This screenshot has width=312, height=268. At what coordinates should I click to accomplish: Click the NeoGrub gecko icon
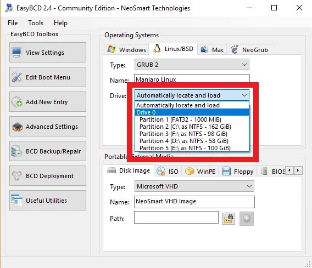235,49
